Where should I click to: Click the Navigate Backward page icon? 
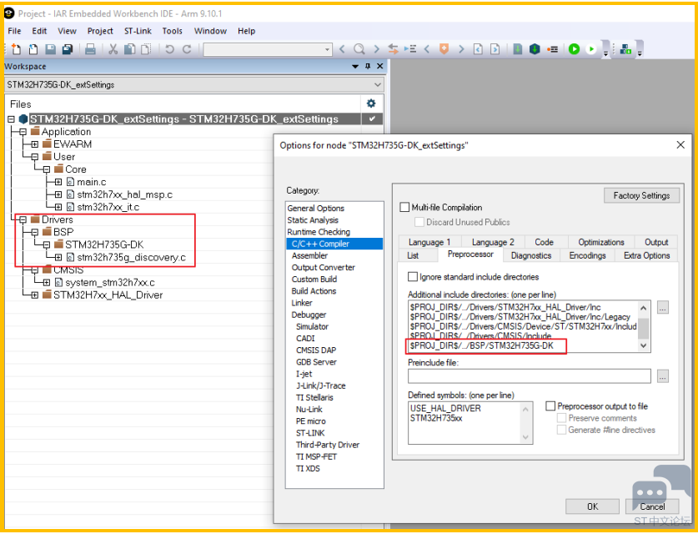(x=478, y=49)
